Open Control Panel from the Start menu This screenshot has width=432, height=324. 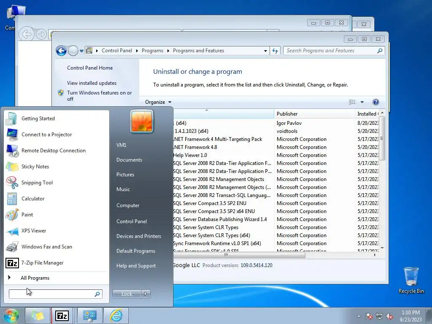(132, 221)
